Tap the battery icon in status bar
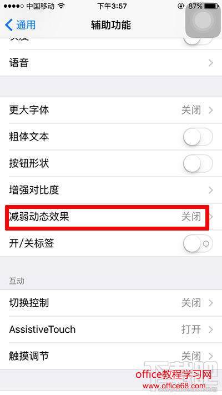Viewport: 222px width, 395px height. [211, 6]
